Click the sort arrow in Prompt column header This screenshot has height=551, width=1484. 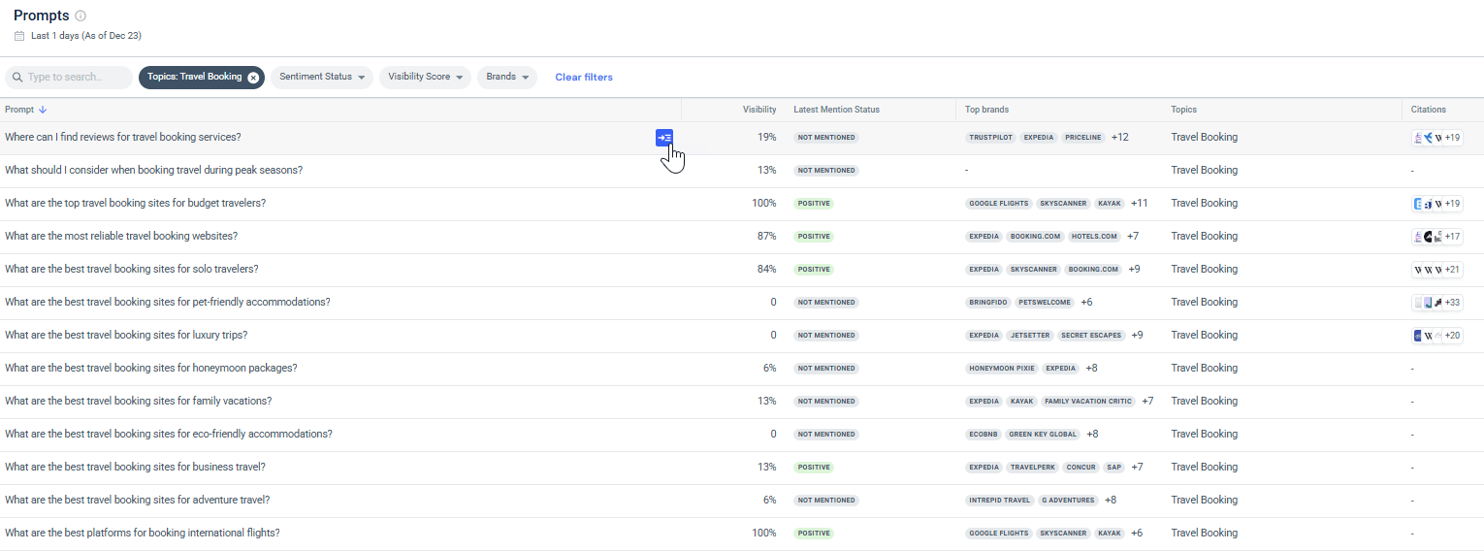click(x=43, y=110)
